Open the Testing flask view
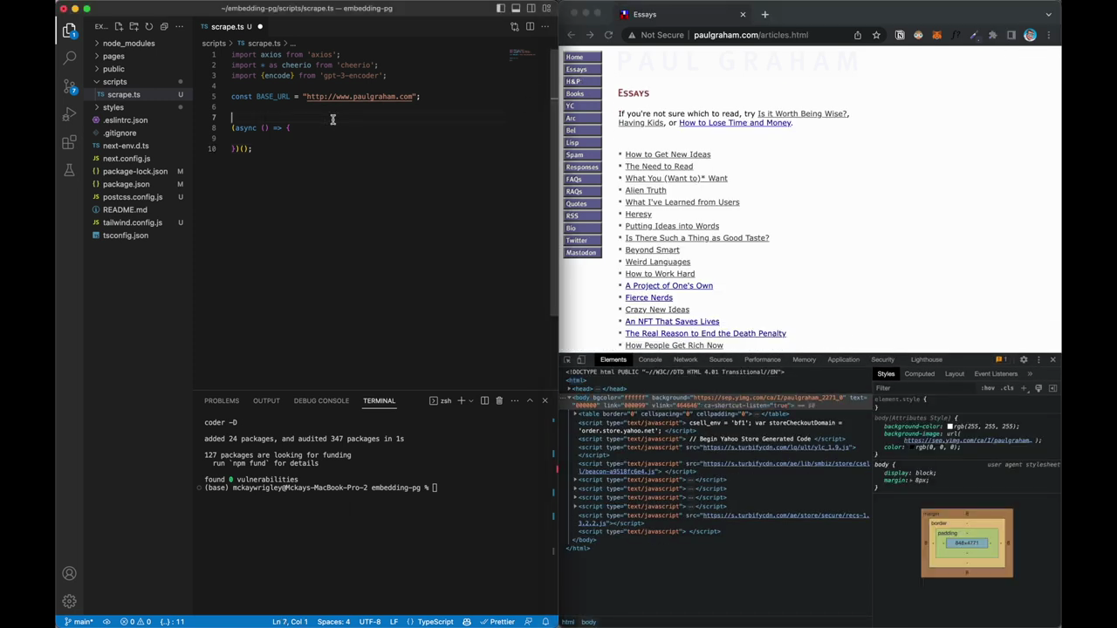 click(69, 170)
